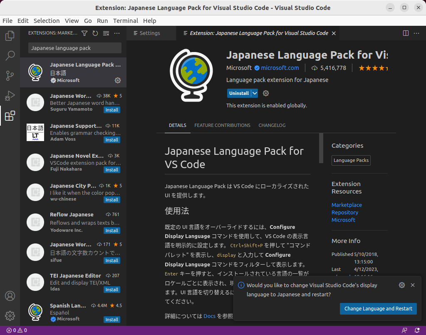Image resolution: width=426 pixels, height=335 pixels.
Task: Click the Uninstall button
Action: 239,93
